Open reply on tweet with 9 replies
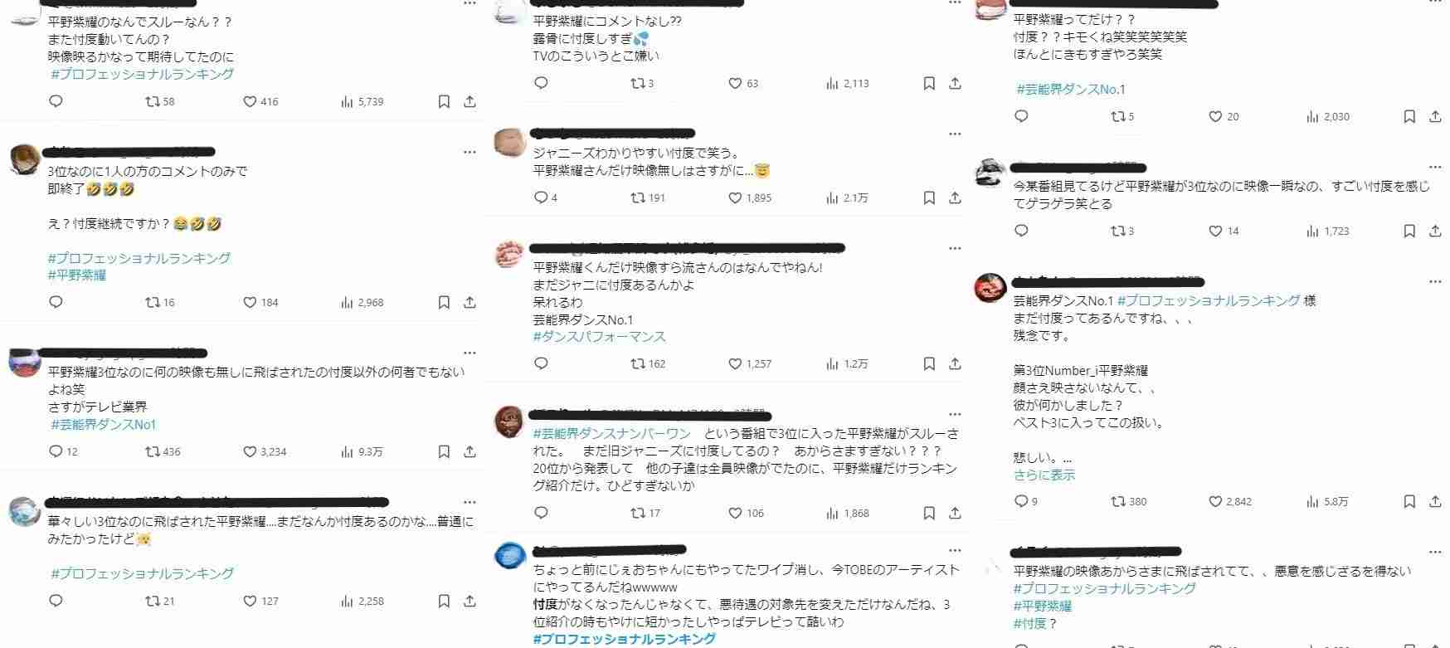The height and width of the screenshot is (648, 1450). (1021, 501)
